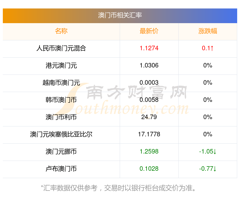Click the green price value 1.2598
Viewport: 240px width, 197px height.
pyautogui.click(x=149, y=152)
